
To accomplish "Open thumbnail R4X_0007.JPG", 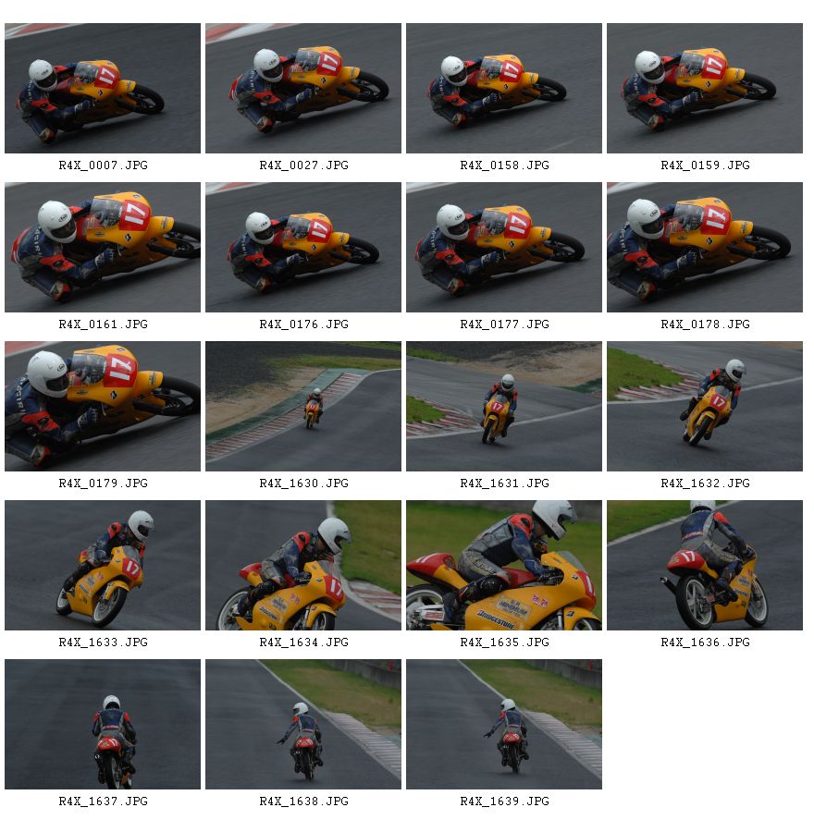I will click(103, 88).
